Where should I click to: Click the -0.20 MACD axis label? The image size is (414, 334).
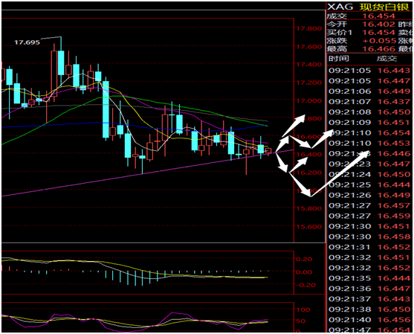click(305, 285)
